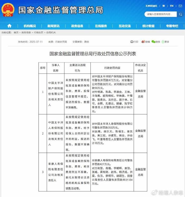
Task: Click the 当前位置 breadcrumb label
Action: (7, 33)
